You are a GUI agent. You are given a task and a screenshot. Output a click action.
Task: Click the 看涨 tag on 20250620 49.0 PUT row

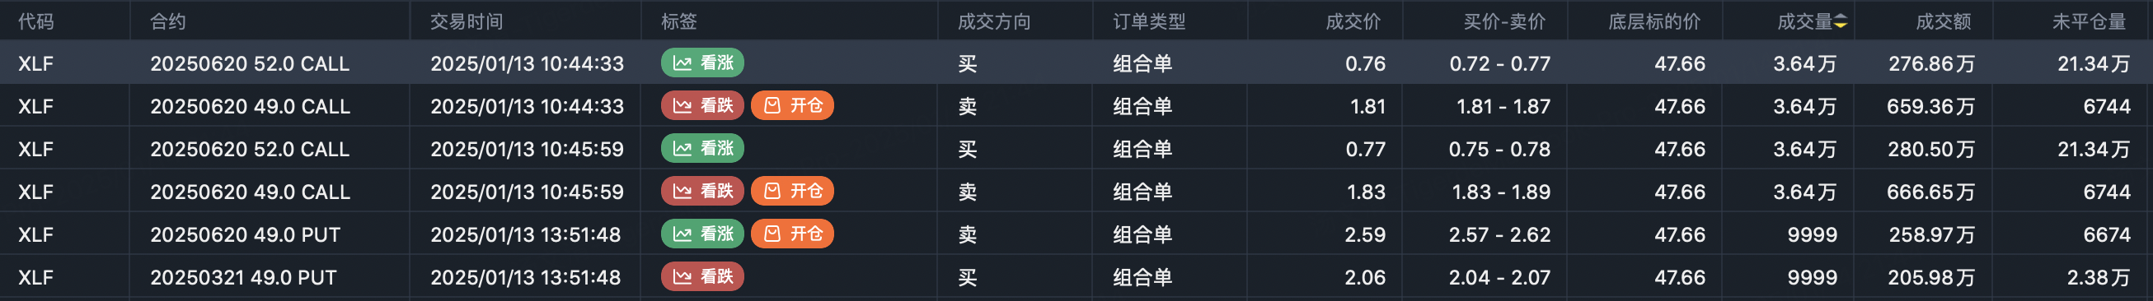(x=702, y=234)
